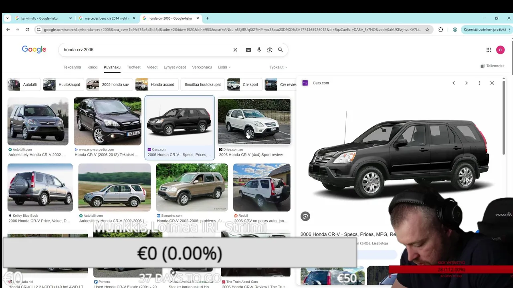This screenshot has width=513, height=288.
Task: Select the Honda accord filter chip
Action: [x=157, y=84]
